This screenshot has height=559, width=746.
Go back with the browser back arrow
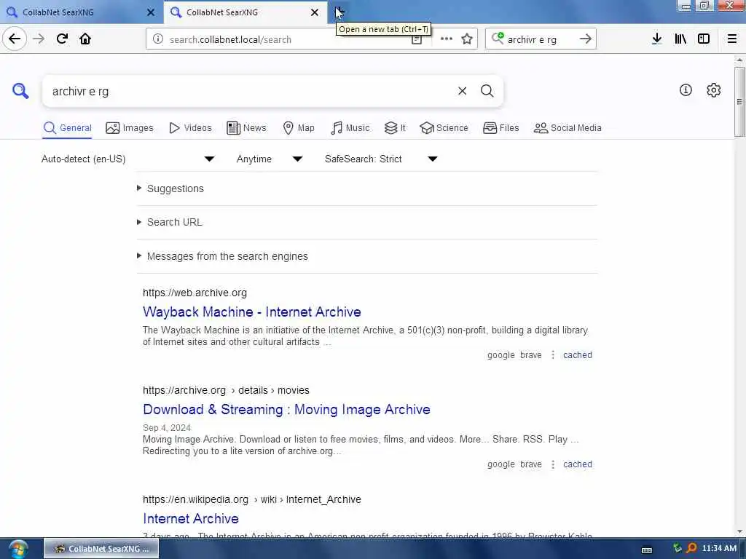[15, 39]
